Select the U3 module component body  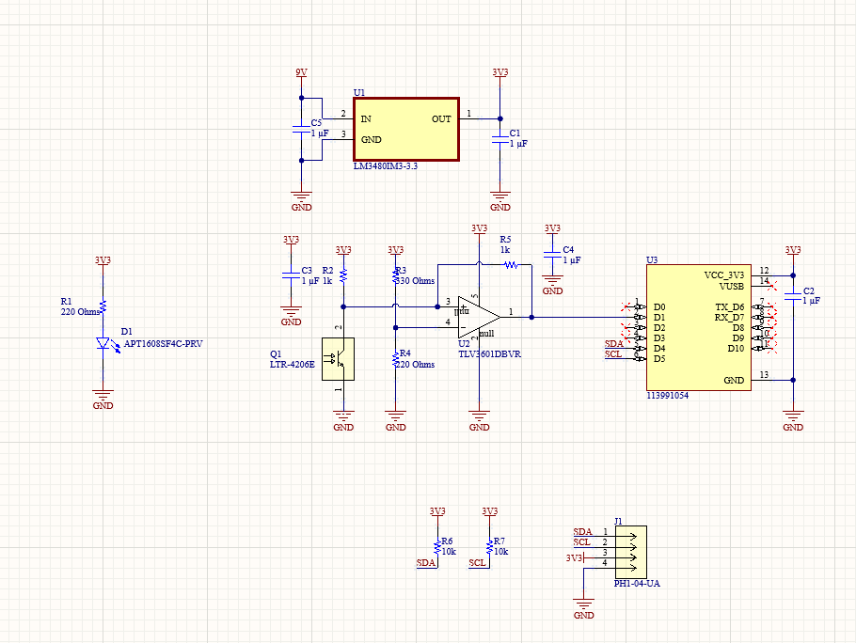point(697,327)
